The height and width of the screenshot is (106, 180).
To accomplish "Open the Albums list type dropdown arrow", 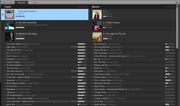I will coord(101,7).
